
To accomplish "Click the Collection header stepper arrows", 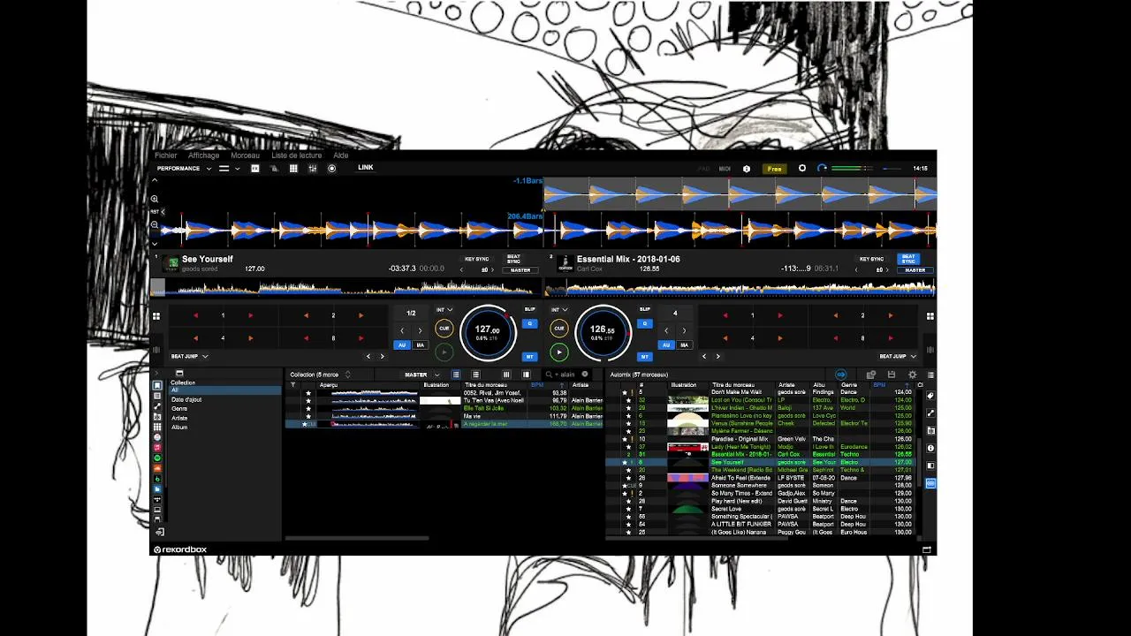I will click(347, 375).
